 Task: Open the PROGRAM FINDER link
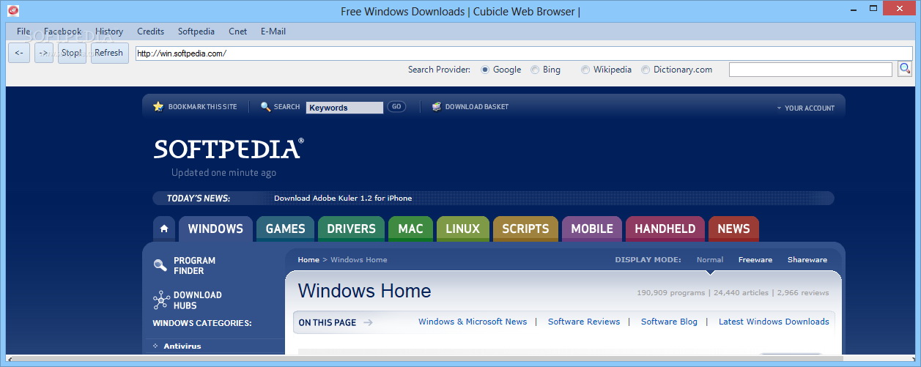194,266
